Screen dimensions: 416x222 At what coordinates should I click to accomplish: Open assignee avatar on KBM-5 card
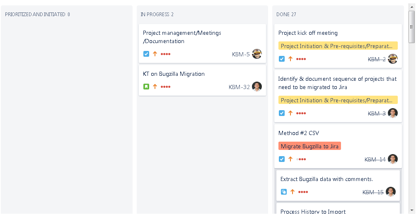257,54
